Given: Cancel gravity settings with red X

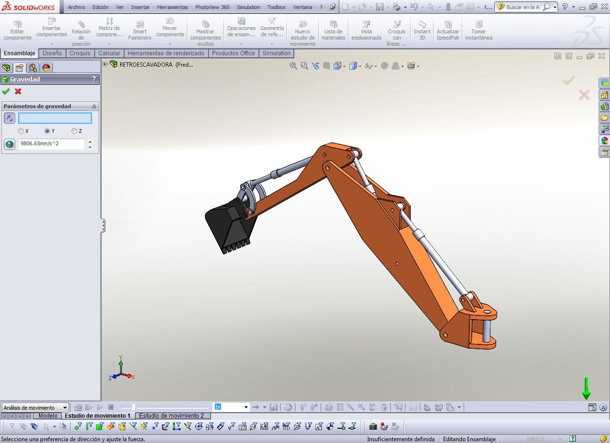Looking at the screenshot, I should (x=18, y=91).
